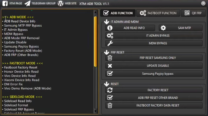
Task: Click trash icon on FASTBOOT FACTORY DATA RESET
Action: click(110, 105)
